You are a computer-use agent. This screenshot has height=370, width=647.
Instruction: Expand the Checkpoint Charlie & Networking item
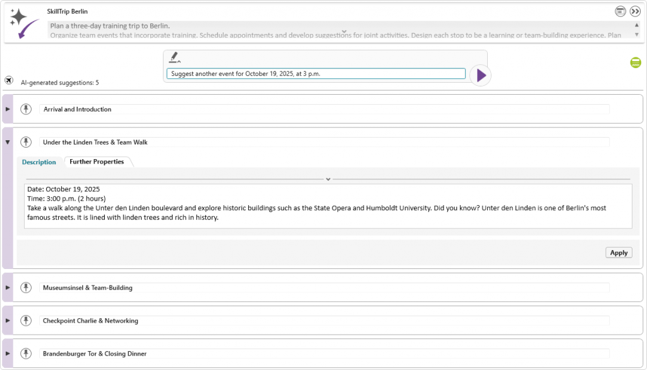point(8,321)
